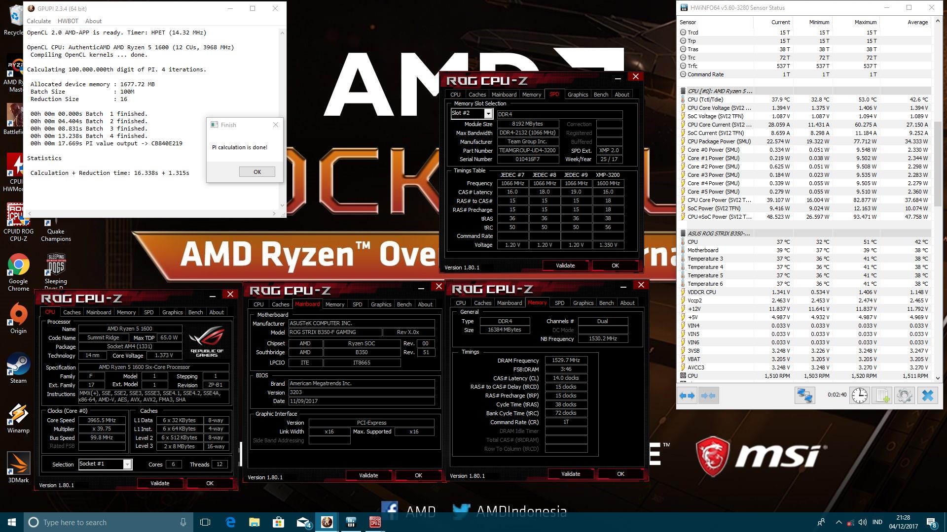This screenshot has width=947, height=532.
Task: Open 3DMark desktop shortcut
Action: point(18,467)
